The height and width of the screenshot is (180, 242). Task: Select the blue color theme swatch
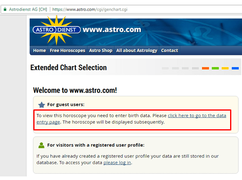(x=235, y=68)
